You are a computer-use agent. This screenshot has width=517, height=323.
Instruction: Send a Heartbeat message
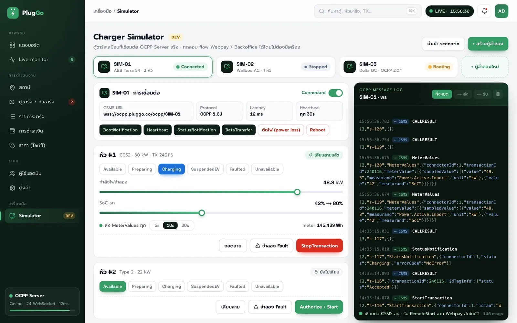click(x=157, y=130)
